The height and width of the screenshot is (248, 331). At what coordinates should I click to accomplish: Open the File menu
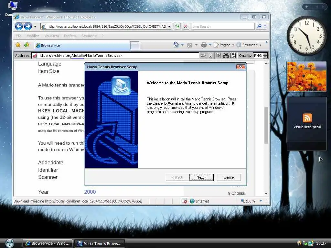pos(18,36)
